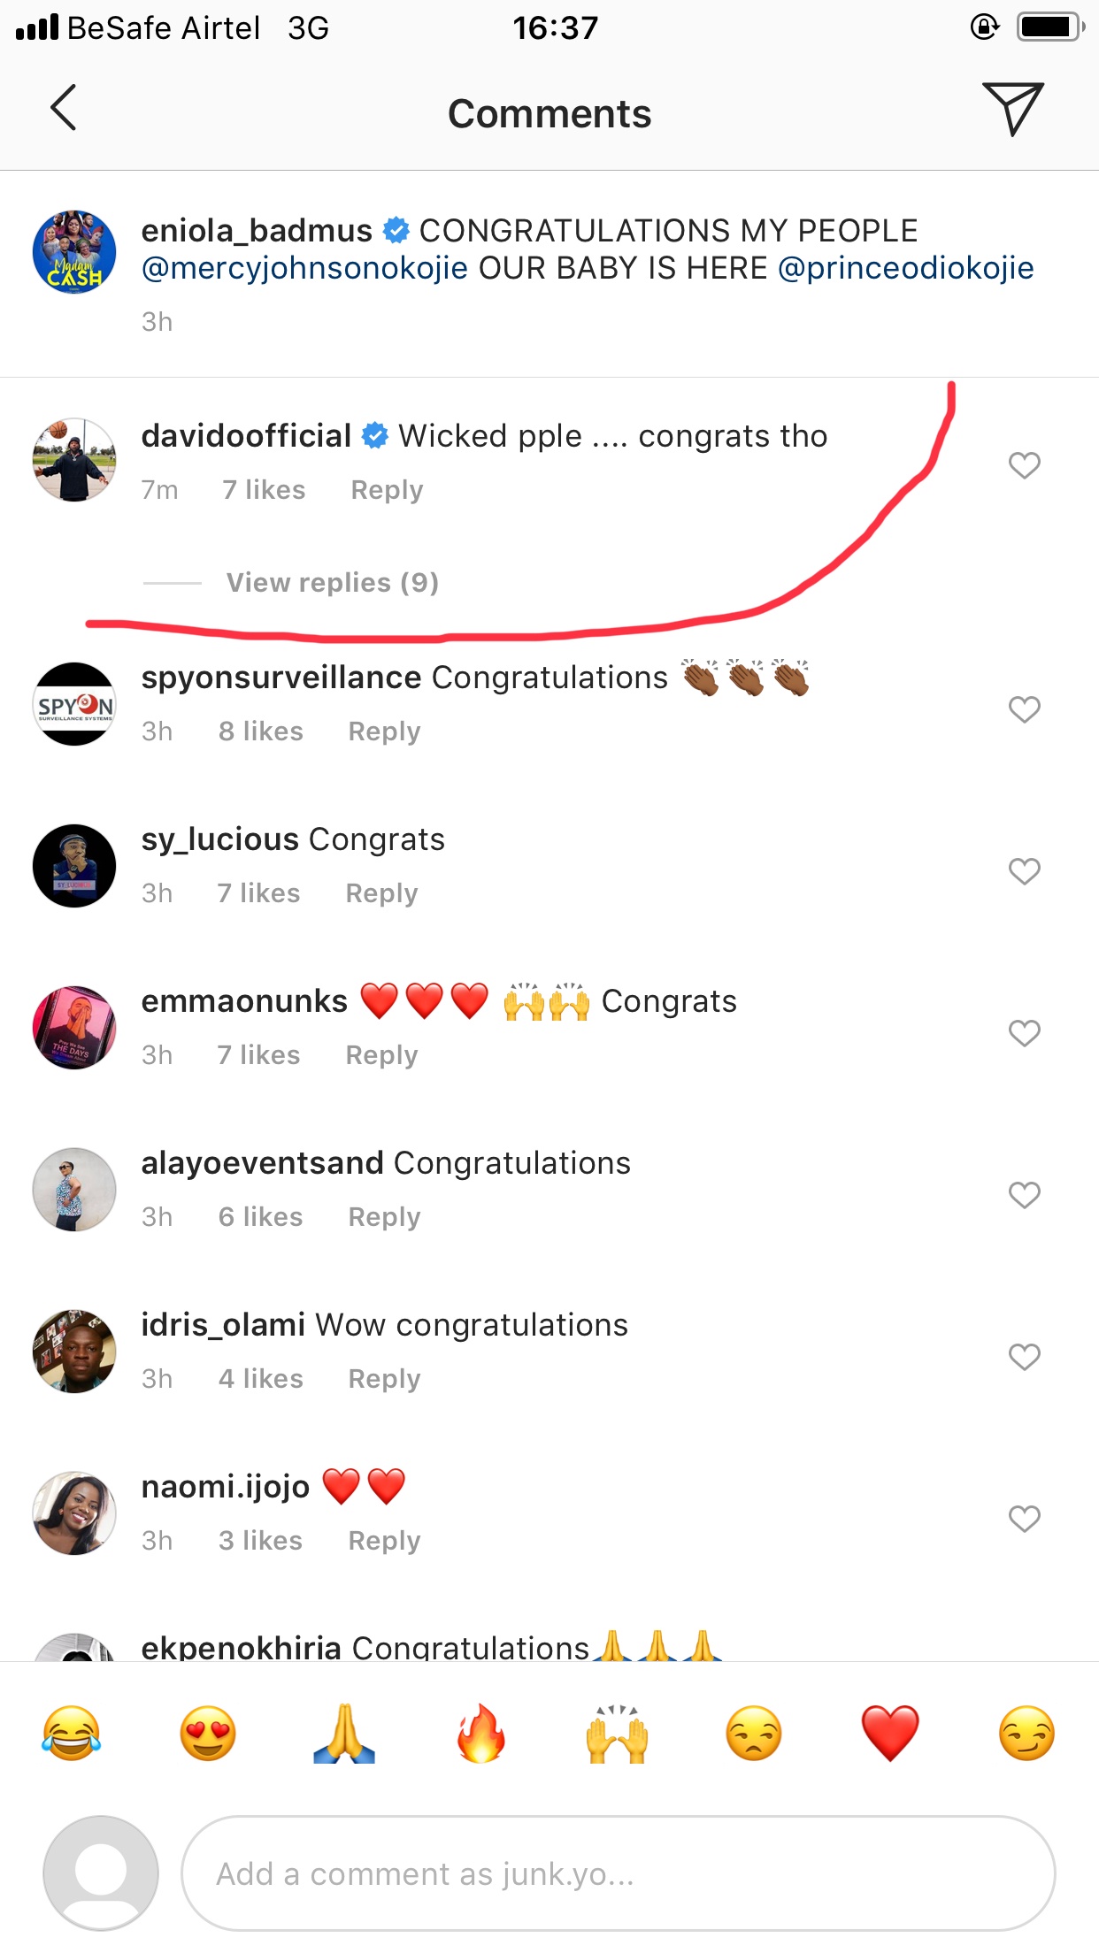Image resolution: width=1099 pixels, height=1953 pixels.
Task: Open alayoeventsand's profile avatar
Action: point(74,1190)
